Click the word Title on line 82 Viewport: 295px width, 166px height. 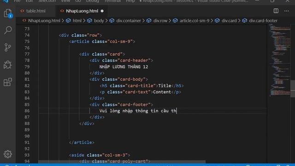165,86
